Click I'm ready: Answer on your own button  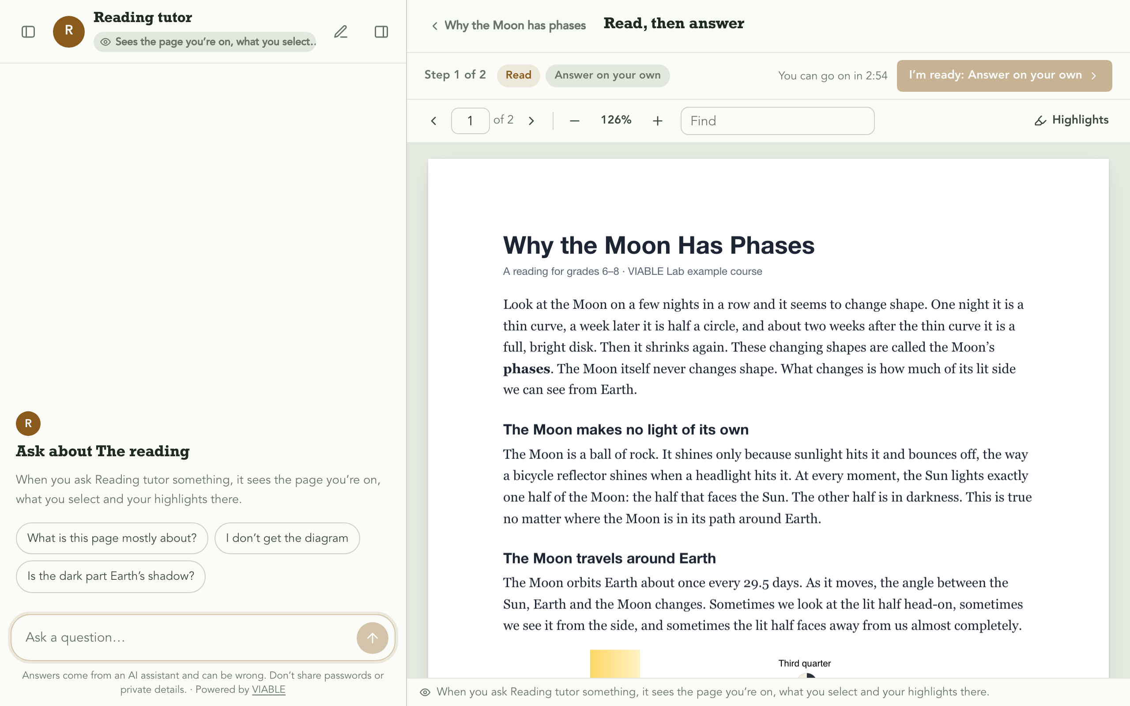[1004, 75]
